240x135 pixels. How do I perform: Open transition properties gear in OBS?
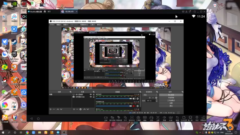[x=156, y=98]
